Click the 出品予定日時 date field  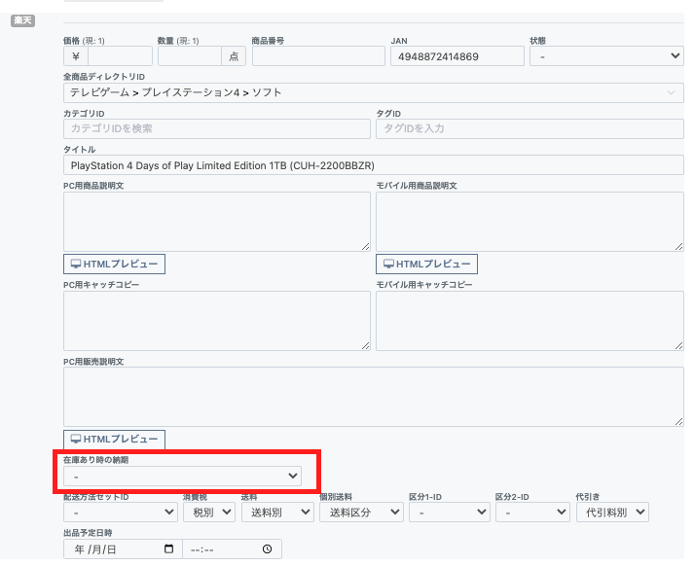(123, 549)
